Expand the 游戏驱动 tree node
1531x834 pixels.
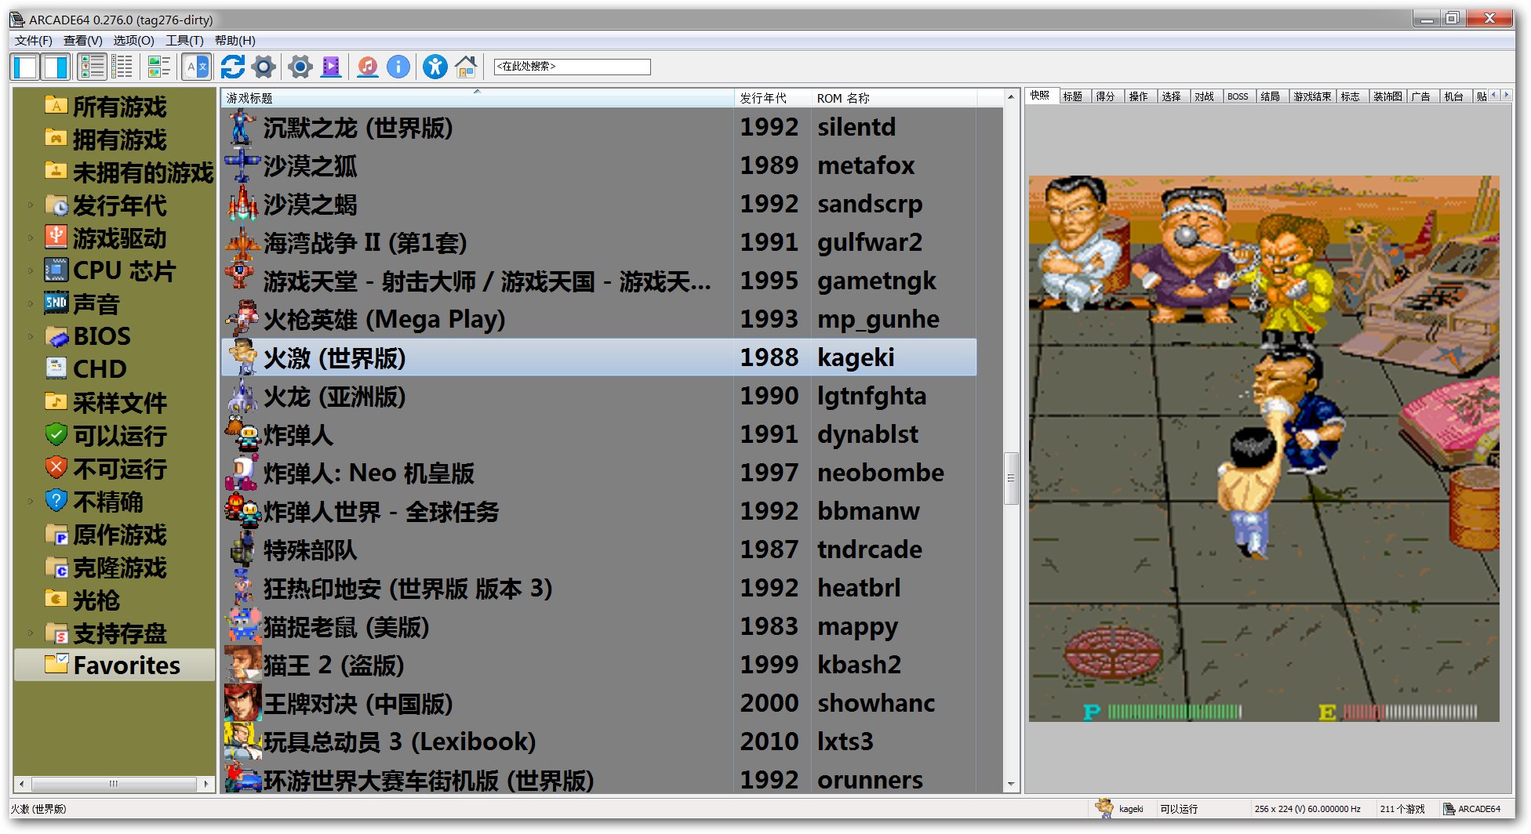[31, 238]
